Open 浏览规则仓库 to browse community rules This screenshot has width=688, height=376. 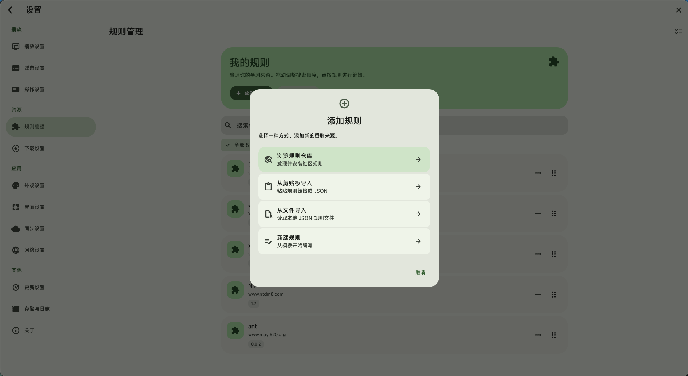tap(344, 160)
